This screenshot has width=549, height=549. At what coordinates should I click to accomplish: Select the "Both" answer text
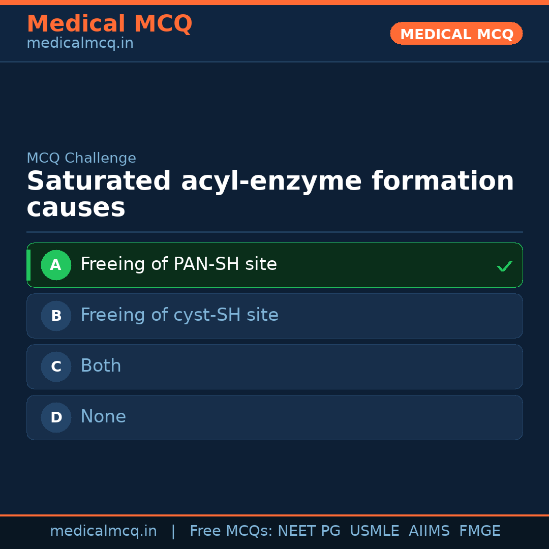tap(101, 366)
